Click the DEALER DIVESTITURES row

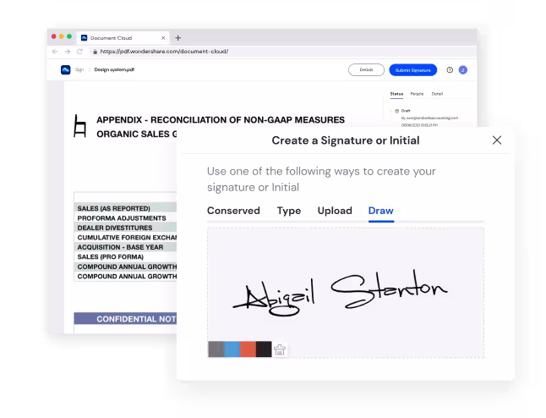pos(125,228)
